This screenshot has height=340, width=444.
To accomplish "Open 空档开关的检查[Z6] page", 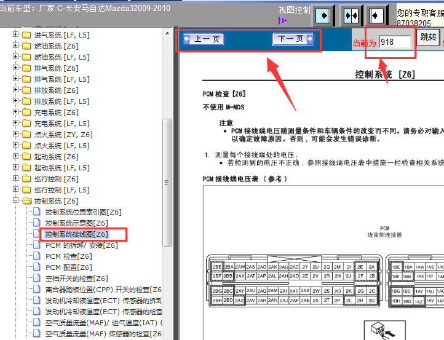I will pos(77,279).
